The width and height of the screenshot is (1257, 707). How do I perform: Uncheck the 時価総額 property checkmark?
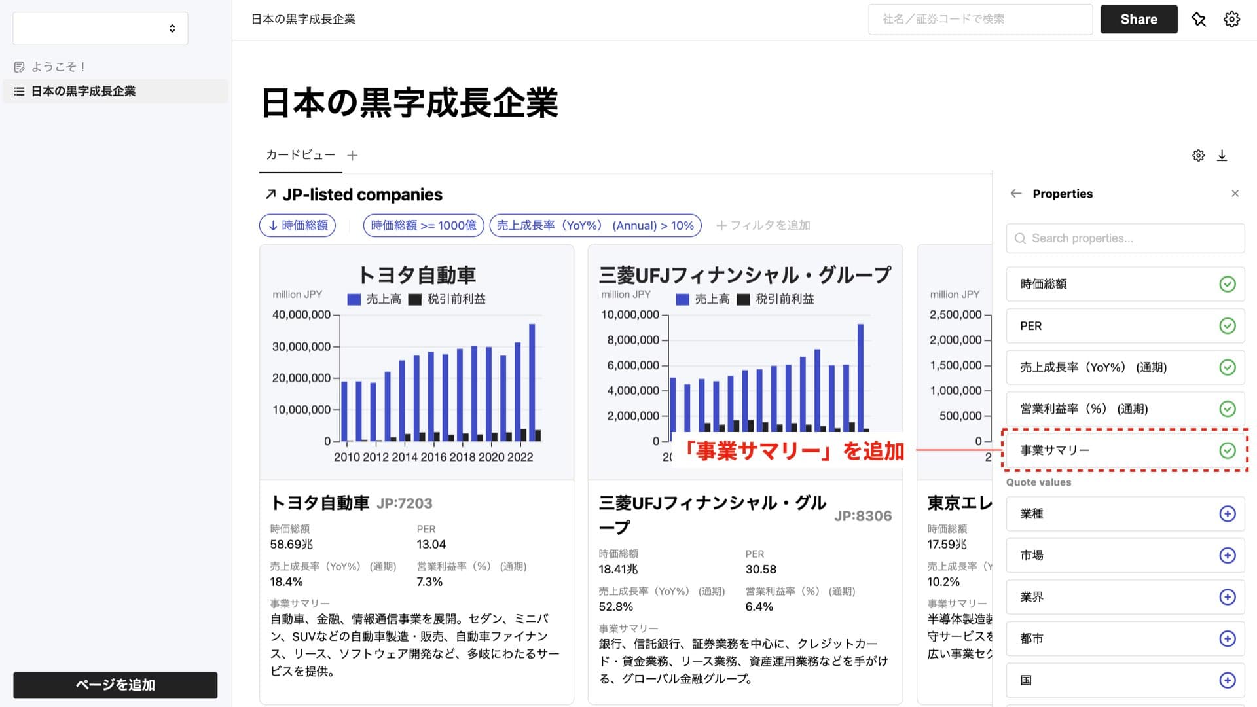coord(1228,284)
